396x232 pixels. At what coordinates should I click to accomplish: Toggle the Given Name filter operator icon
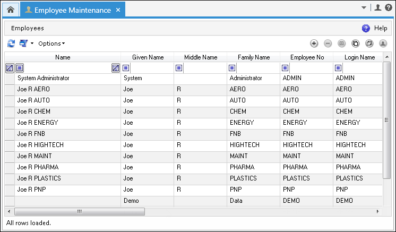click(x=126, y=68)
